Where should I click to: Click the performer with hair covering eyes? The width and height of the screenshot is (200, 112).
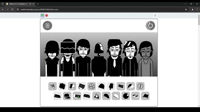tap(52, 58)
